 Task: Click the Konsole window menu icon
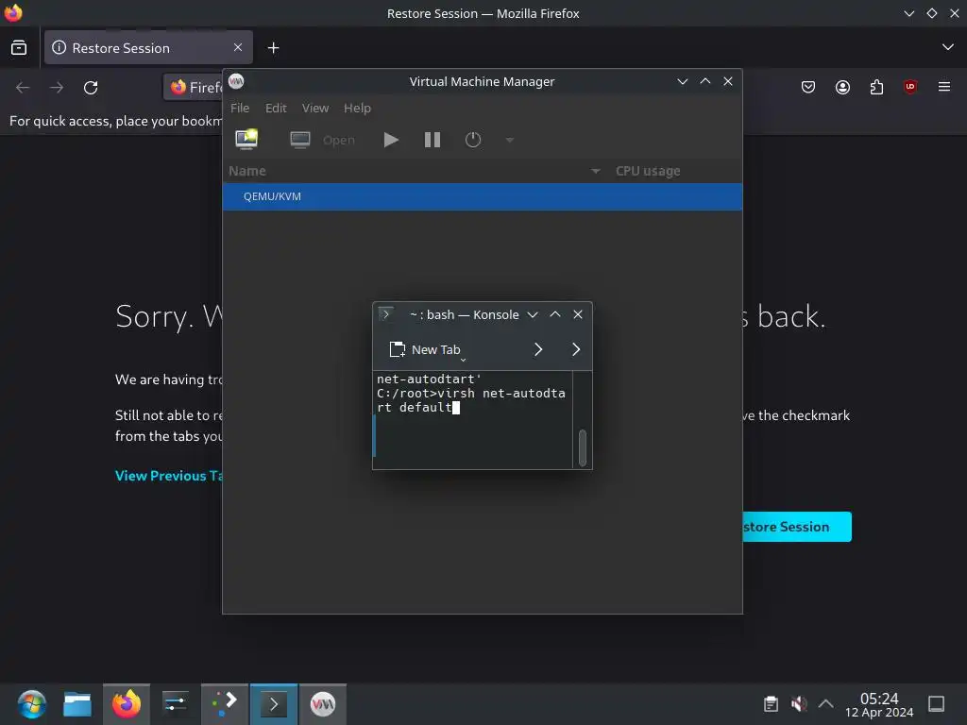(x=386, y=314)
